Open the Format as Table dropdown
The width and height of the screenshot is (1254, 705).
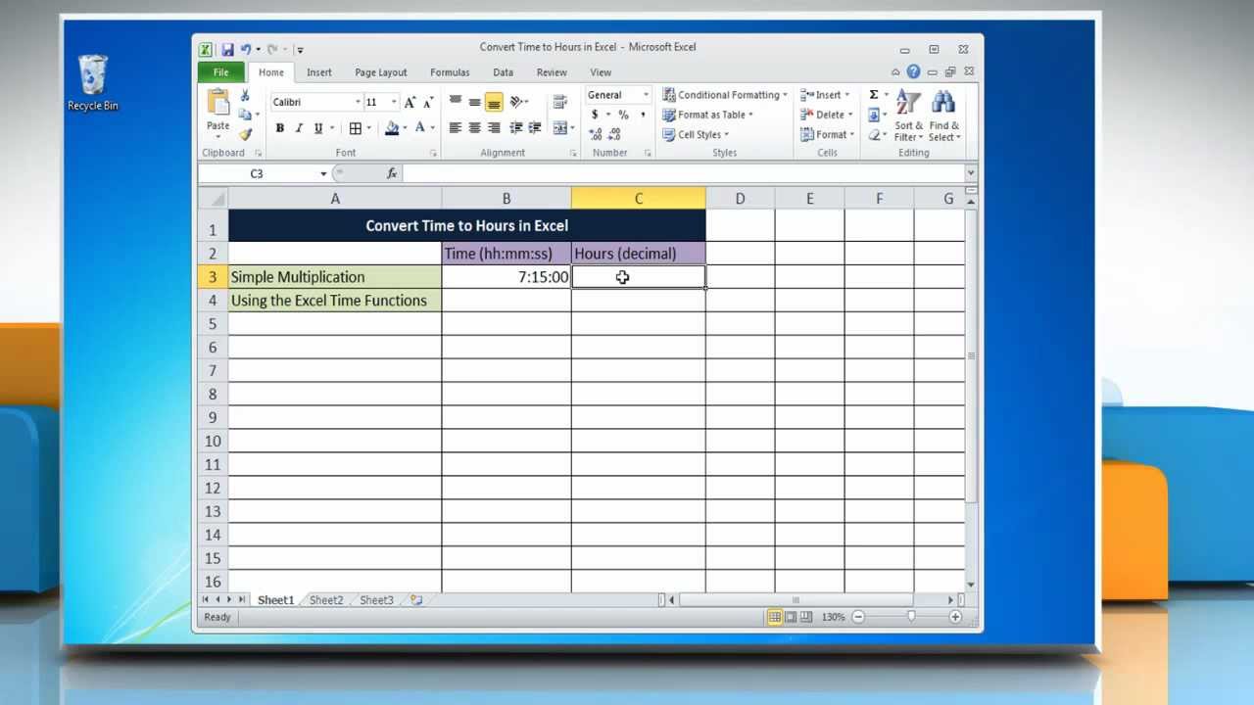(708, 115)
